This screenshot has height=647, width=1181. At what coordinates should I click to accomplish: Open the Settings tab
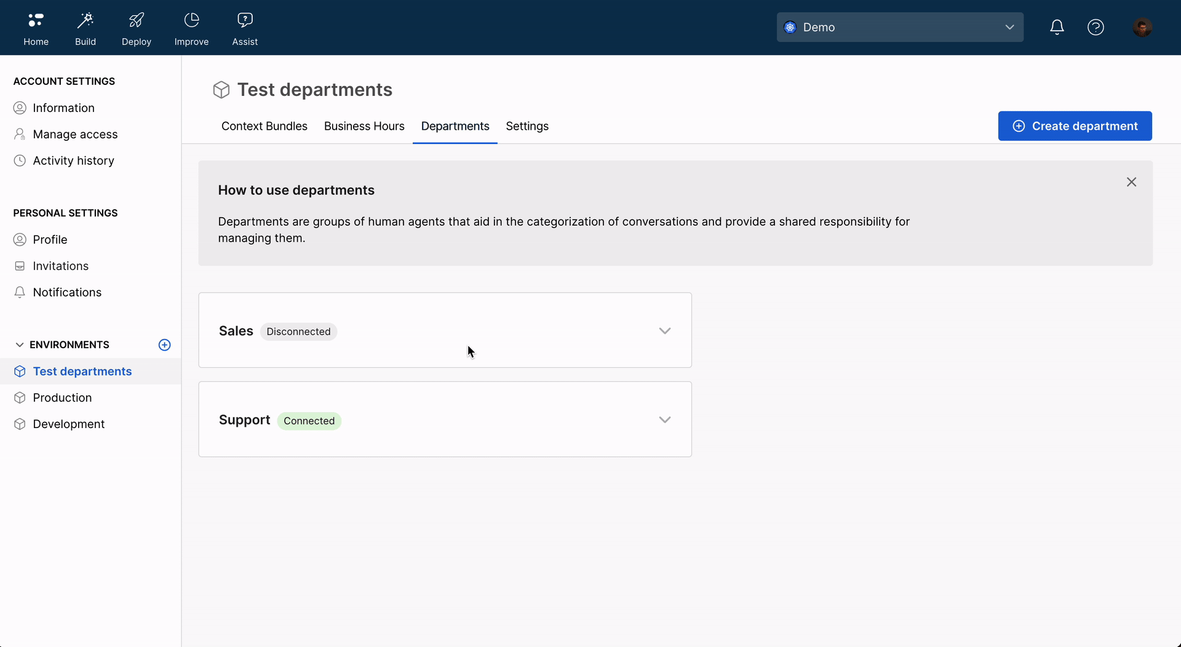click(x=527, y=126)
